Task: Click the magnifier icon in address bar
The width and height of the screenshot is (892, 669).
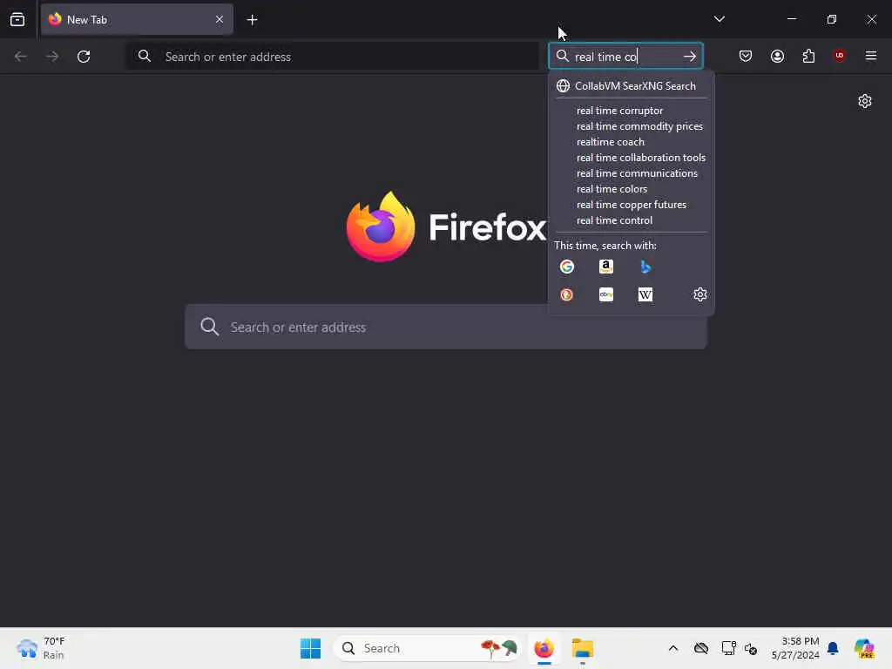Action: click(145, 57)
